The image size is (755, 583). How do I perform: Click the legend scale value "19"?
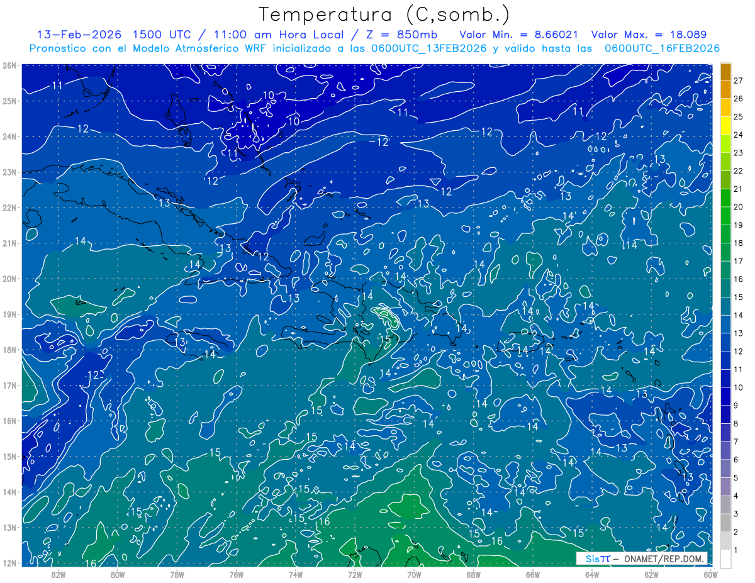coord(739,225)
